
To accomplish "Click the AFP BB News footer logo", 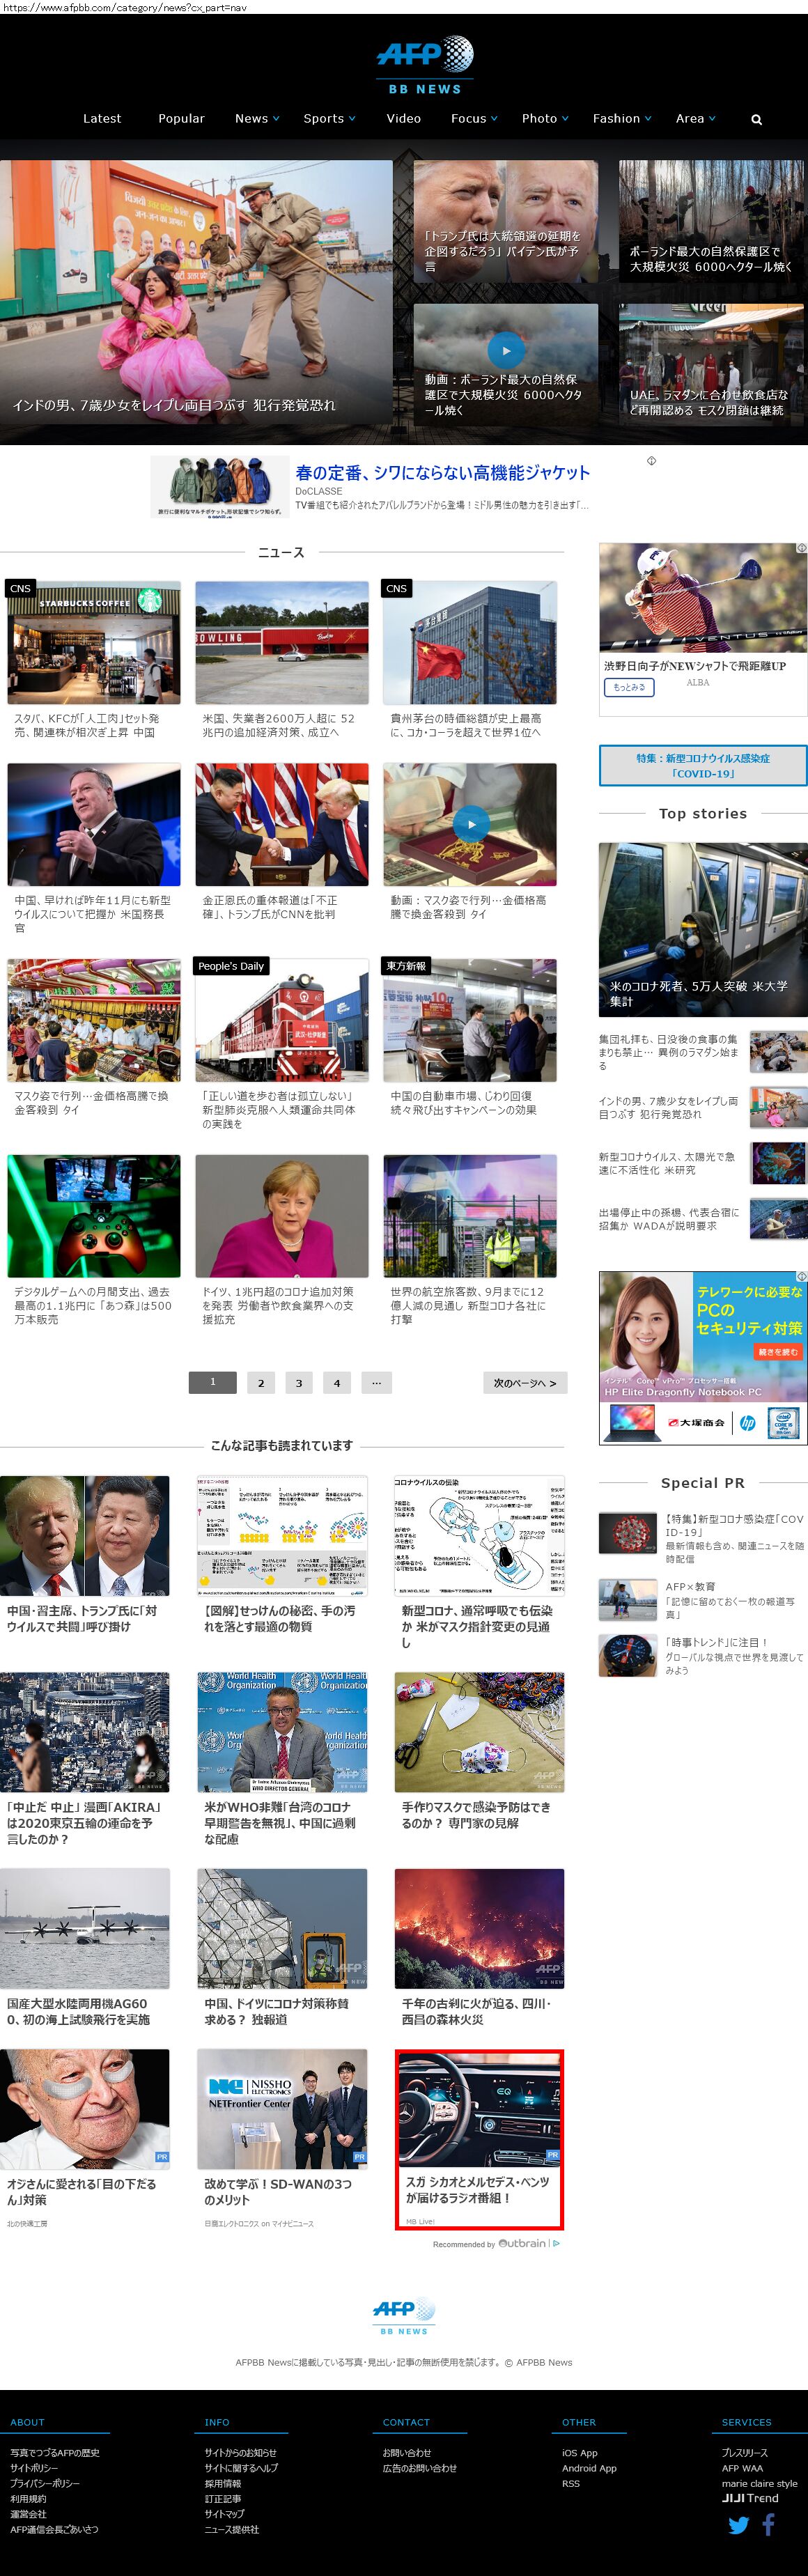I will pyautogui.click(x=404, y=2316).
